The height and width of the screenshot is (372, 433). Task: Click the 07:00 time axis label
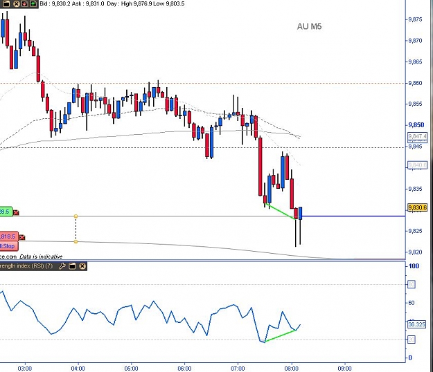click(x=238, y=369)
